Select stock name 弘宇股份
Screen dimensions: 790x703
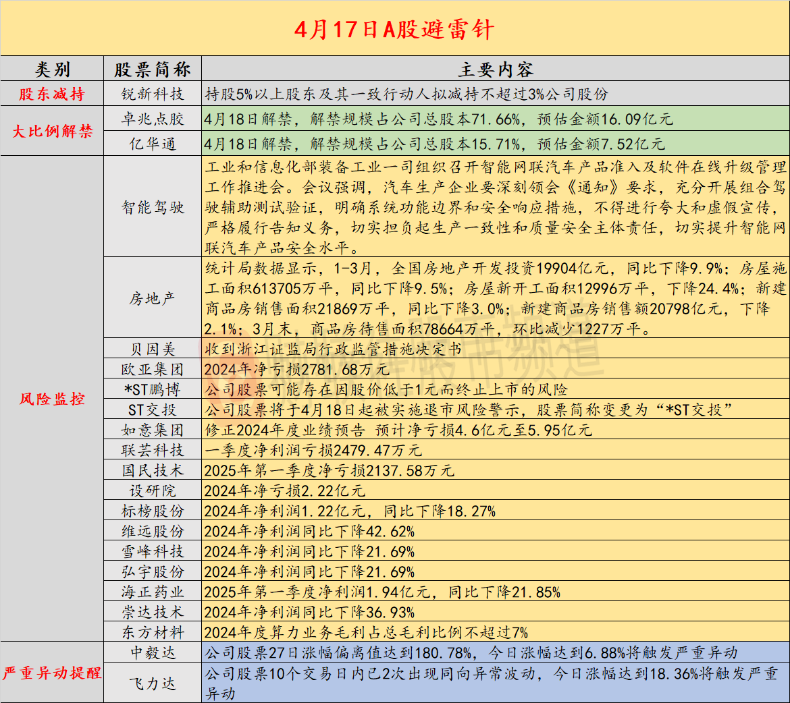coord(153,571)
